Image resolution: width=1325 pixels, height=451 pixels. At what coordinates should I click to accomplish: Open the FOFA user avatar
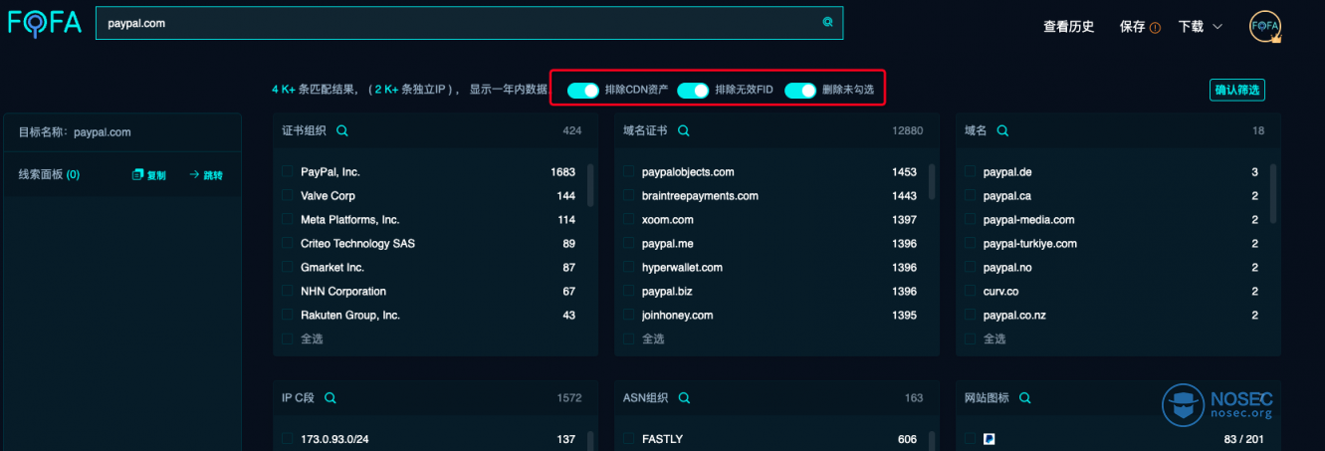(x=1264, y=27)
